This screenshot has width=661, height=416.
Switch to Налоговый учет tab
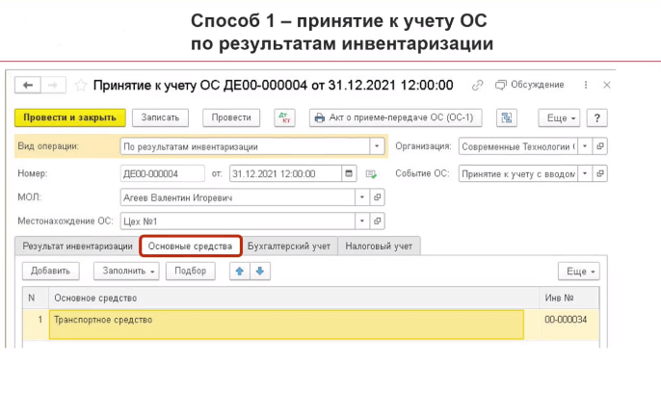click(380, 247)
